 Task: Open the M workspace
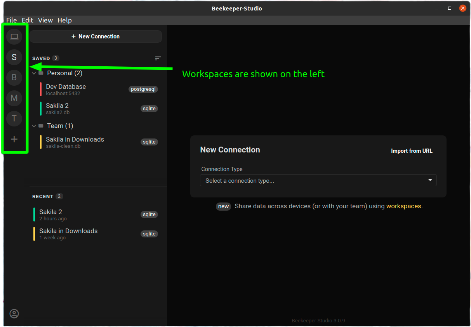(14, 98)
